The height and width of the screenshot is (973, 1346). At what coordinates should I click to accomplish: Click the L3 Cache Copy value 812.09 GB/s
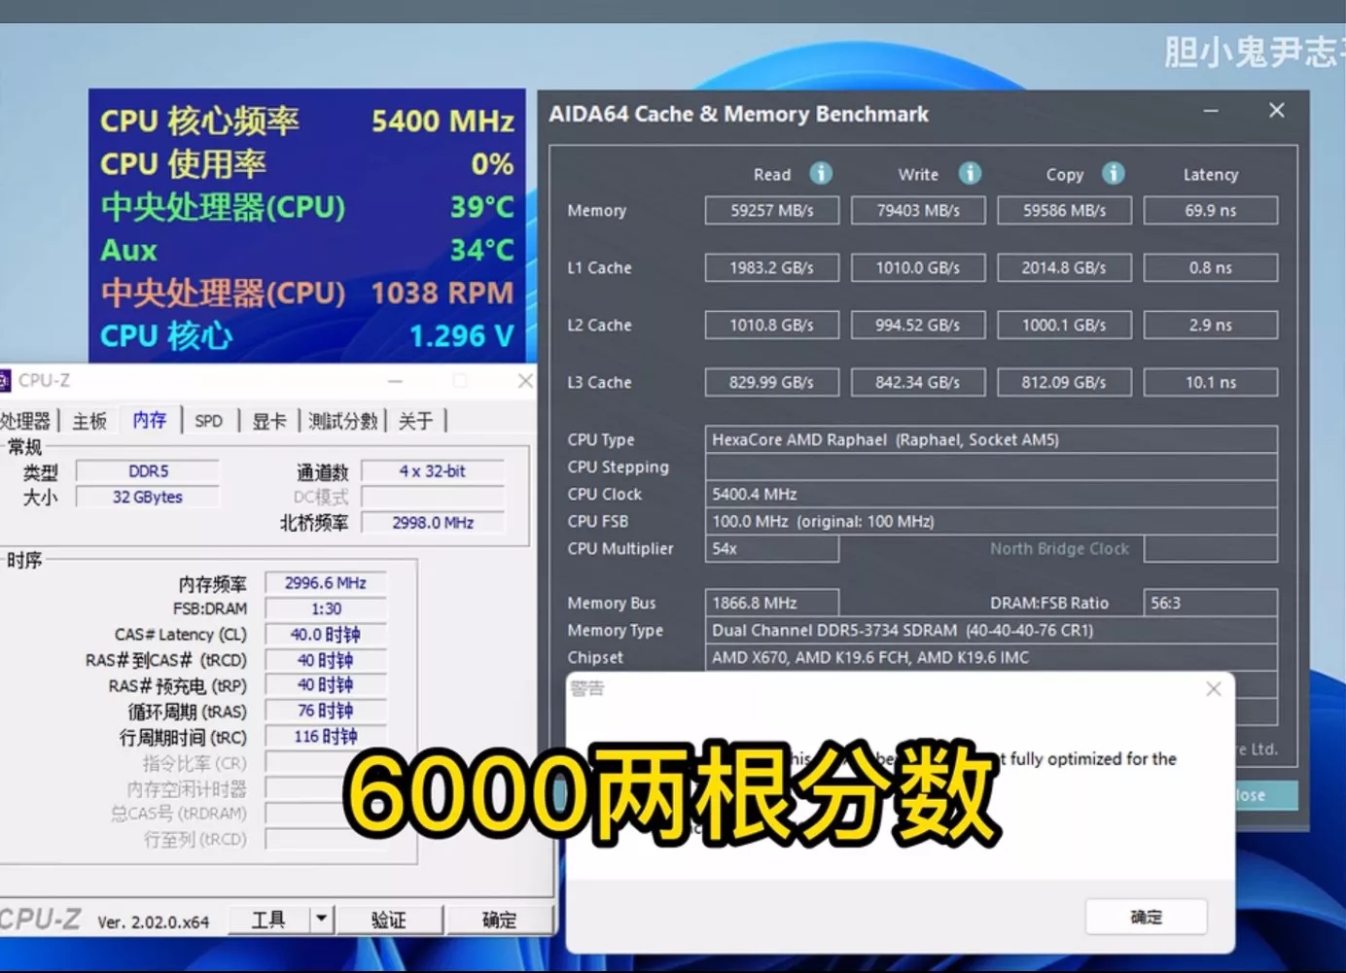[1065, 383]
